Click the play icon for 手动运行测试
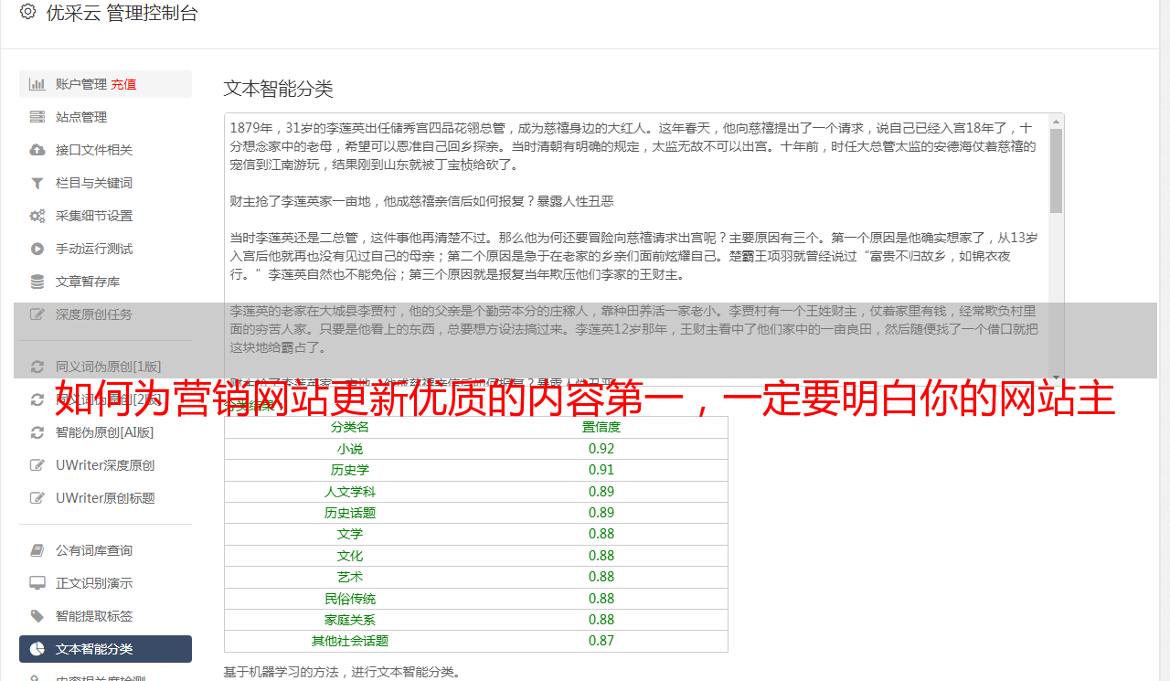1170x681 pixels. coord(37,249)
